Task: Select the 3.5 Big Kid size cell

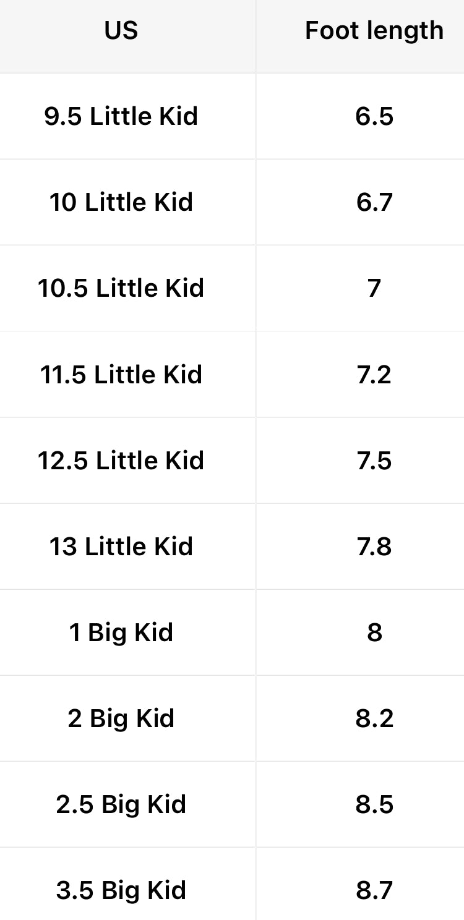Action: (121, 890)
